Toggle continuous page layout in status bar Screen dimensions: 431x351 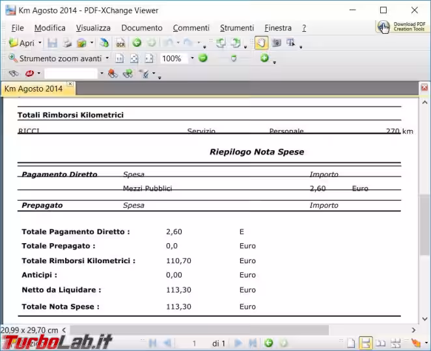point(366,343)
